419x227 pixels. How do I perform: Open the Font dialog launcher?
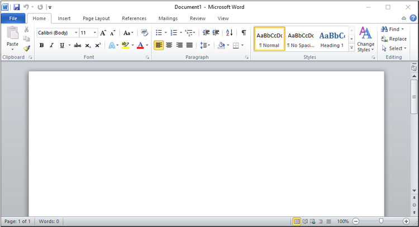[x=147, y=57]
